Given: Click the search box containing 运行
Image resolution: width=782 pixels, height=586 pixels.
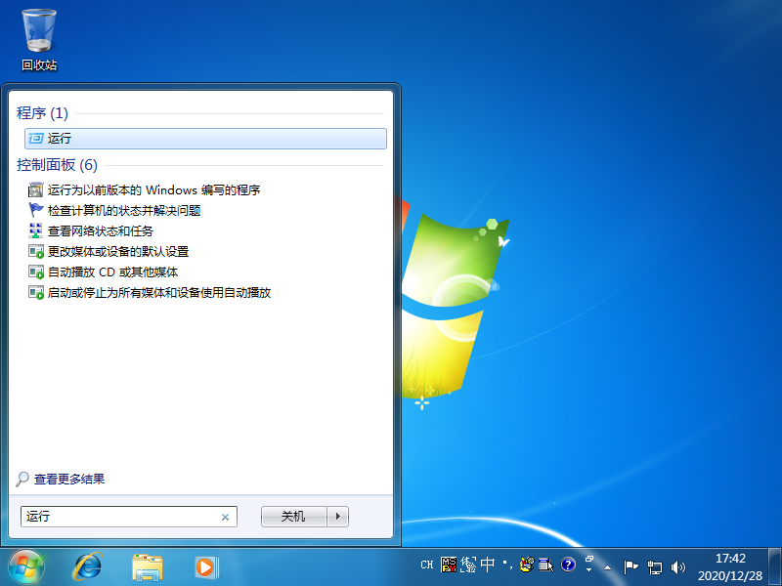Looking at the screenshot, I should tap(117, 517).
